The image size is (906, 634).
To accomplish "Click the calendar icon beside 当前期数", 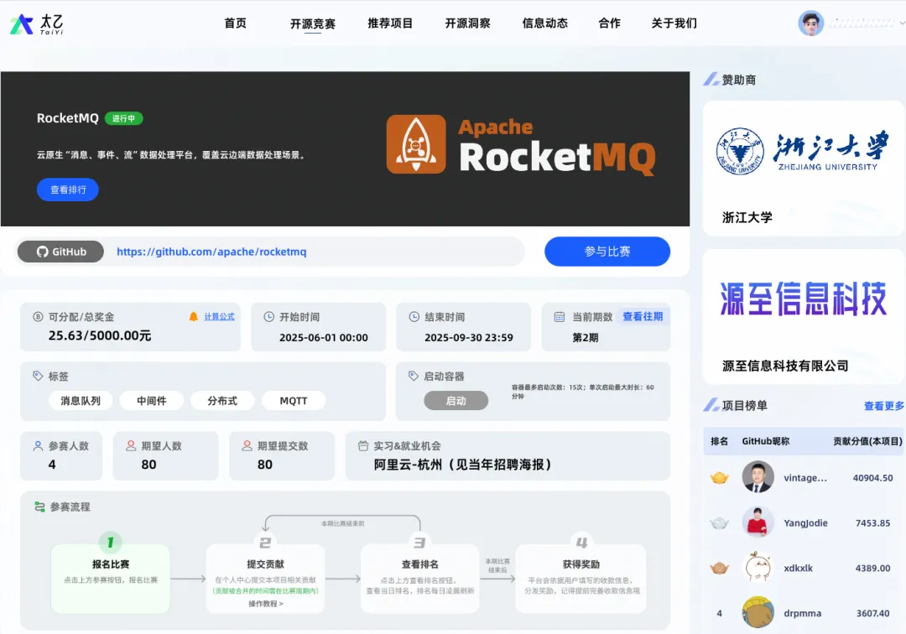I will pyautogui.click(x=560, y=316).
